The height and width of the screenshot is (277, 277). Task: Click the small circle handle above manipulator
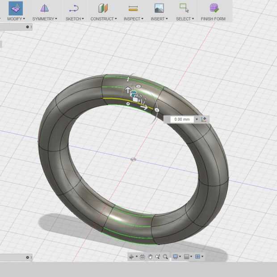138,86
